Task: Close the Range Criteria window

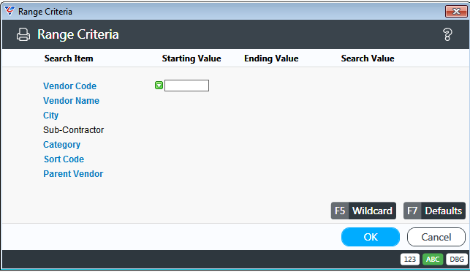Action: [x=456, y=12]
